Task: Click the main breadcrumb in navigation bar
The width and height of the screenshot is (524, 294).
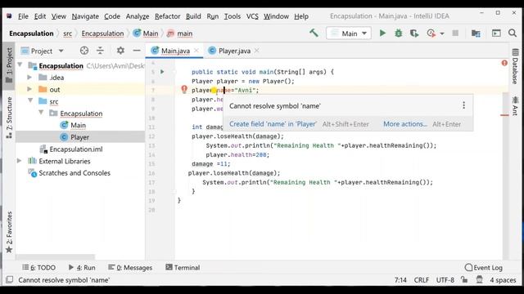Action: coord(180,33)
